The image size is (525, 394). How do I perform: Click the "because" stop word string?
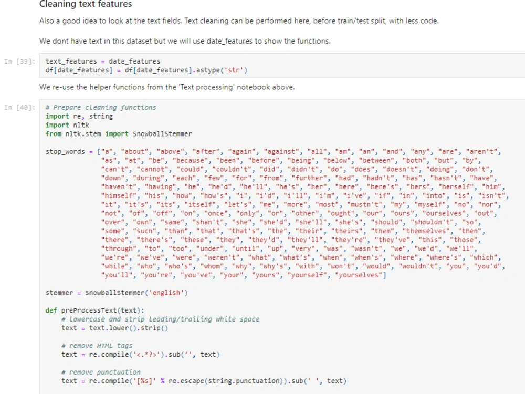click(x=190, y=160)
